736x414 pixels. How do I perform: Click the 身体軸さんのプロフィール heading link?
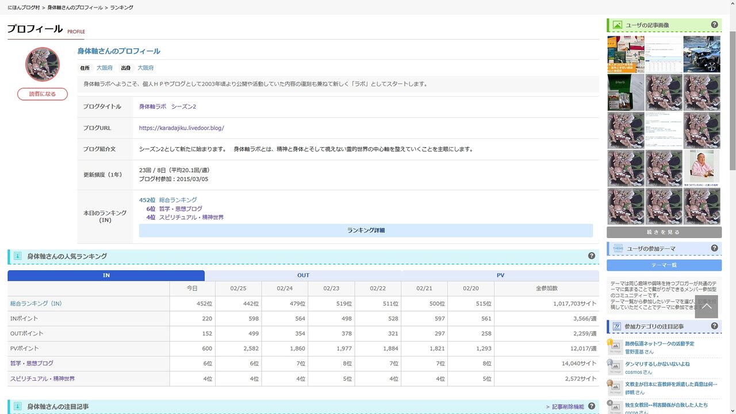tap(119, 51)
